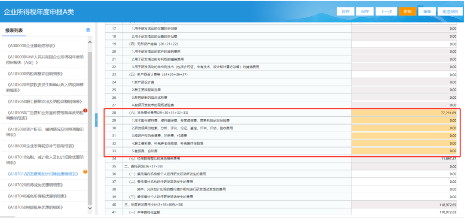This screenshot has height=218, width=464.
Task: Open report A000000企业基础信息表
Action: 31,45
